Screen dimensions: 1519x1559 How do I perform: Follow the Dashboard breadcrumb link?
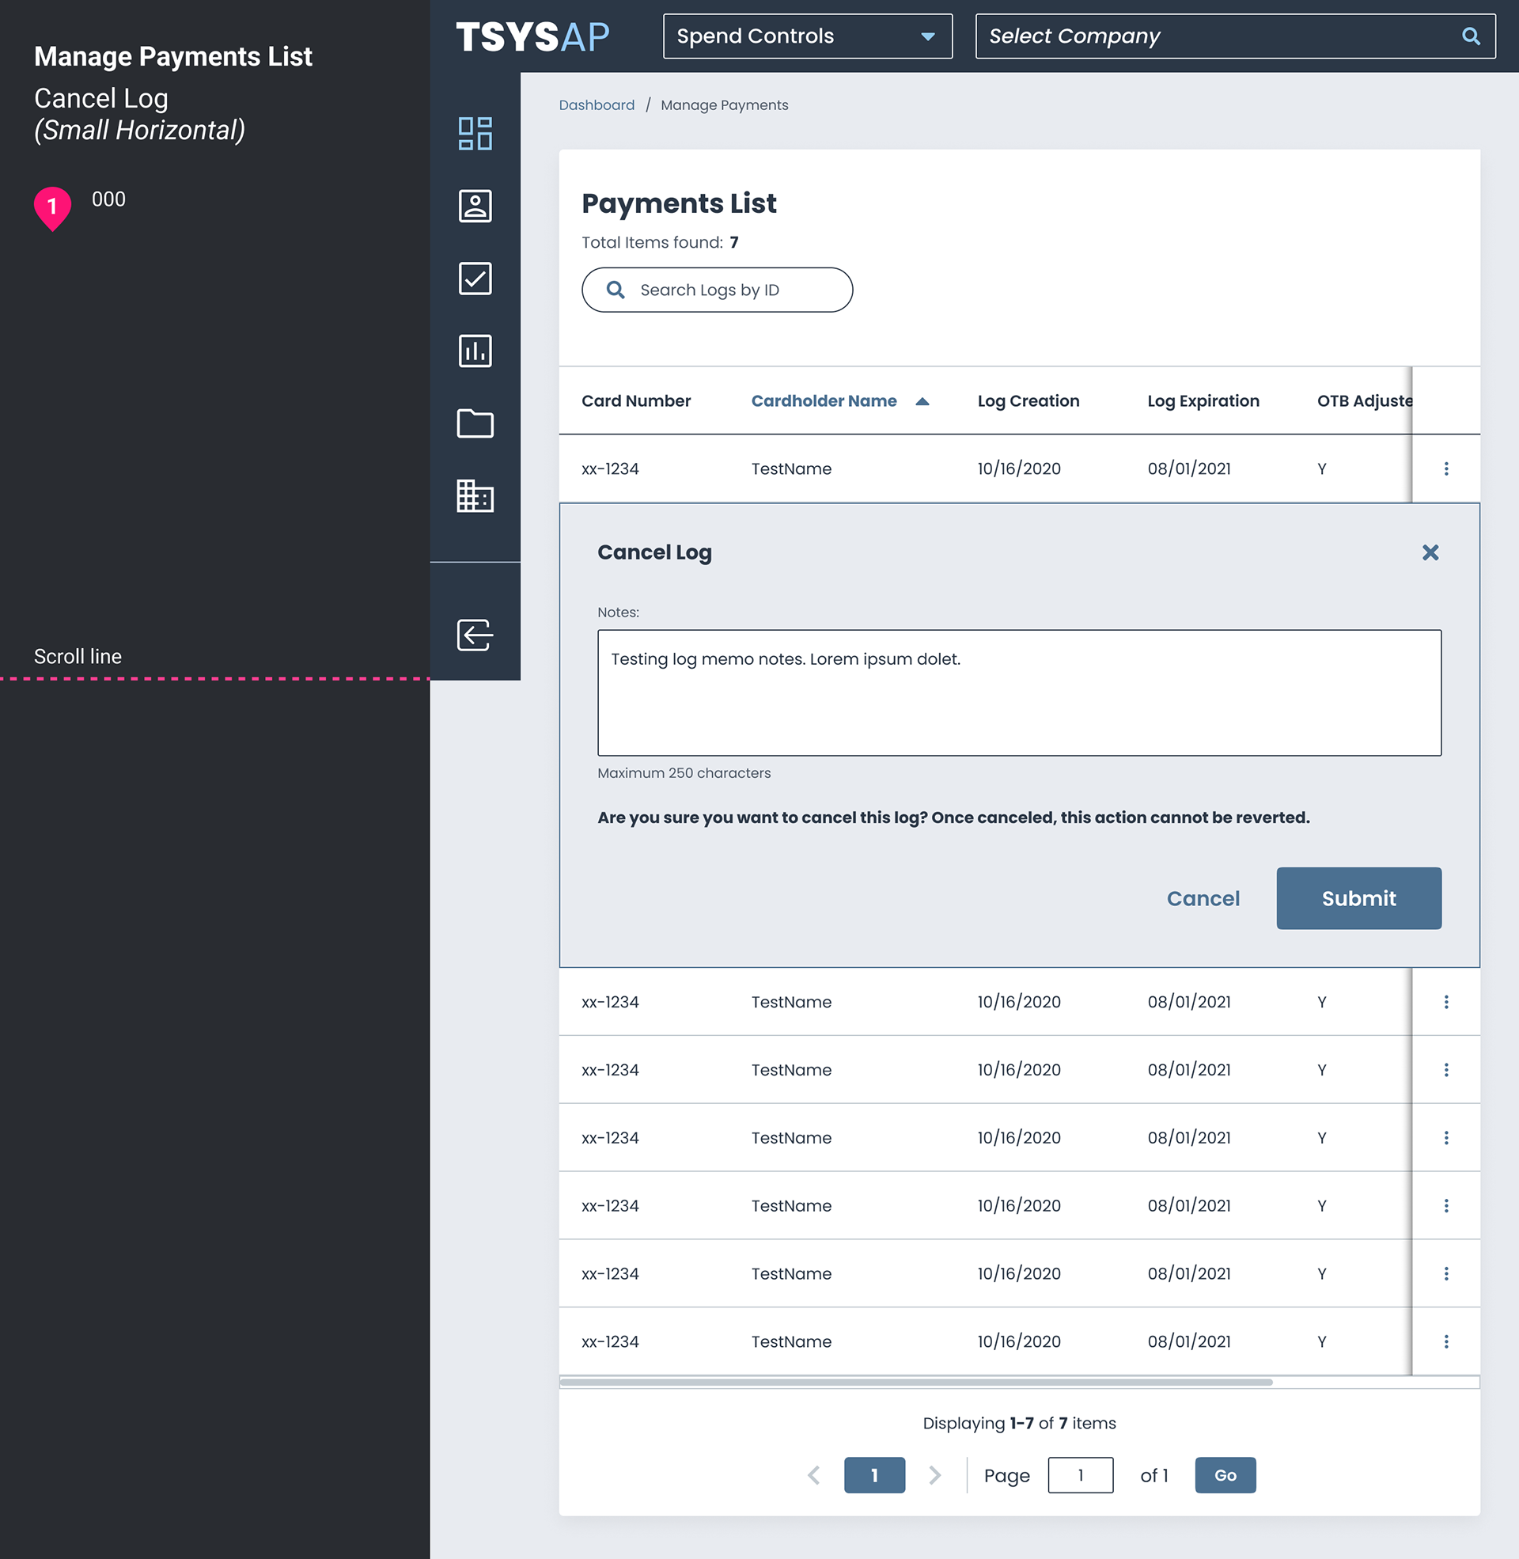597,105
